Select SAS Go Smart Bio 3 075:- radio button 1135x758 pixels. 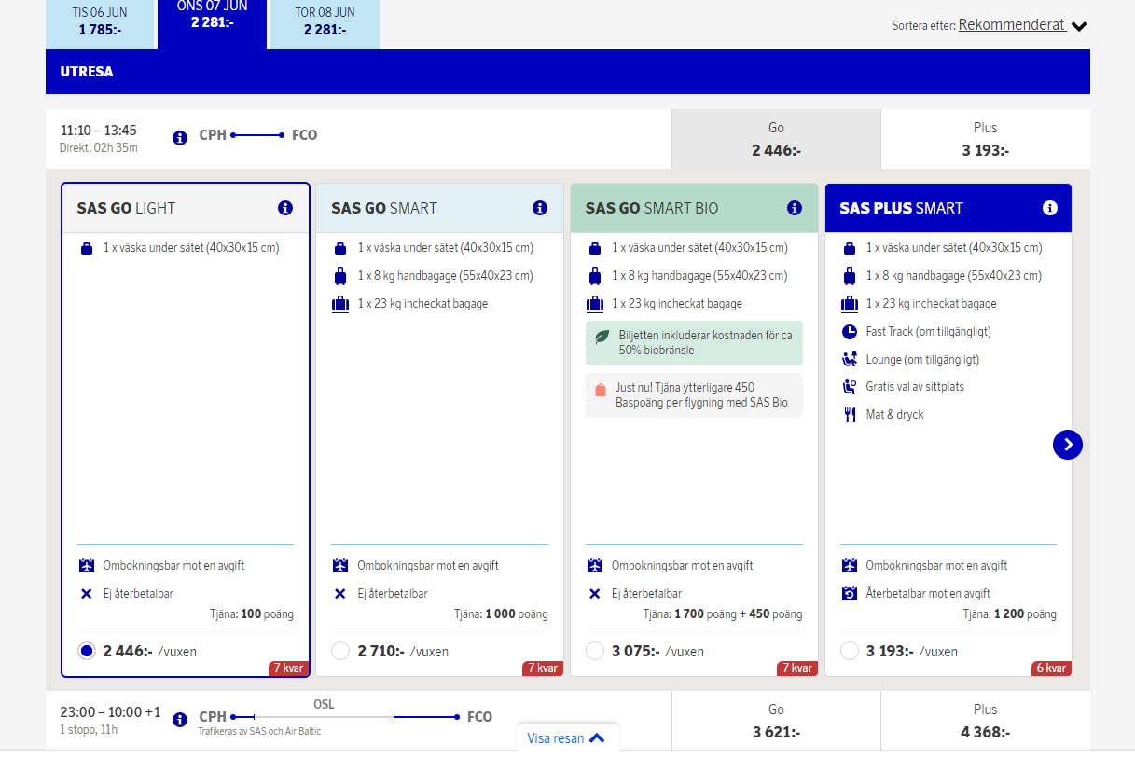(595, 651)
